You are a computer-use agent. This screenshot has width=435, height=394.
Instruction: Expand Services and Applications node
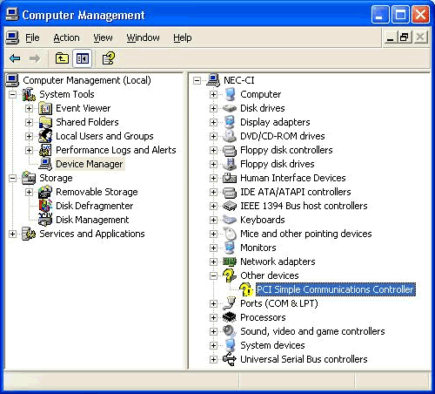point(12,234)
